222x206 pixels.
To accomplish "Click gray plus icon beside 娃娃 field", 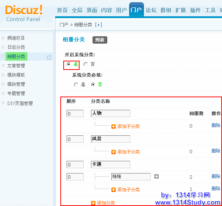I will pos(157,177).
